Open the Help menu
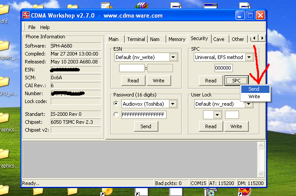 45,27
